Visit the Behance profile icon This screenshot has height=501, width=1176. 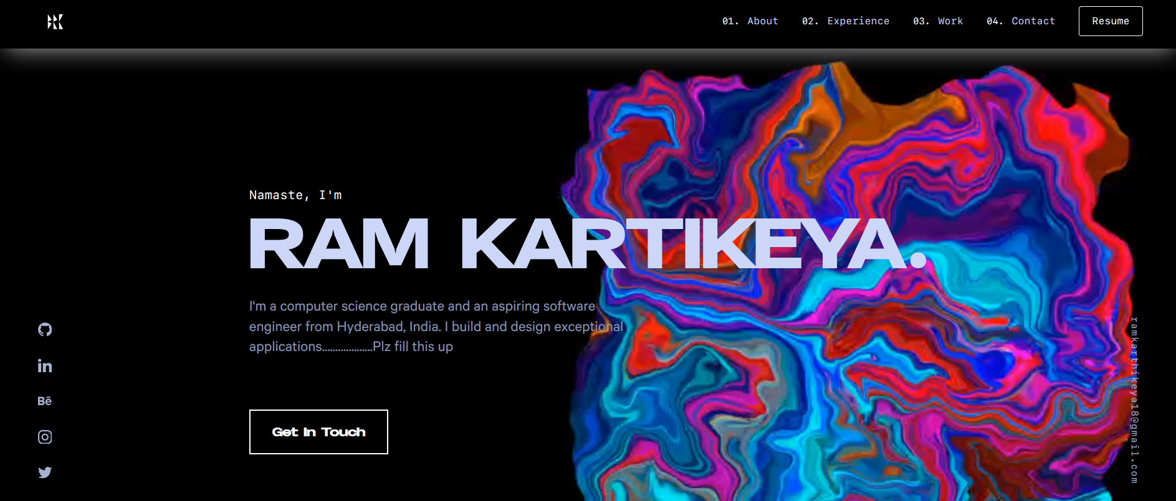pyautogui.click(x=45, y=401)
